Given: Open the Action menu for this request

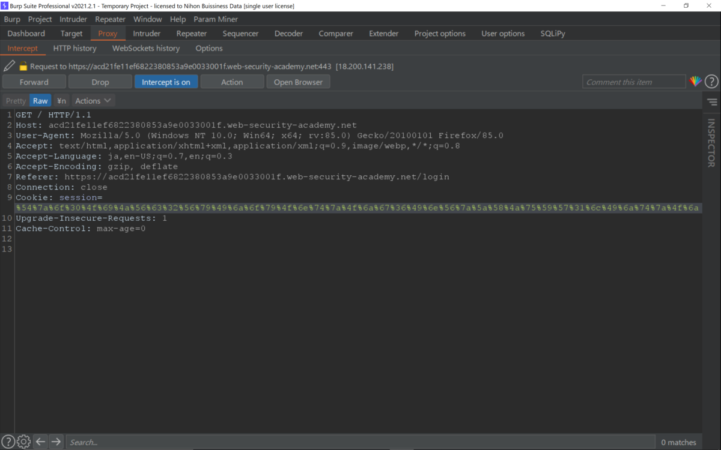Looking at the screenshot, I should pos(232,82).
